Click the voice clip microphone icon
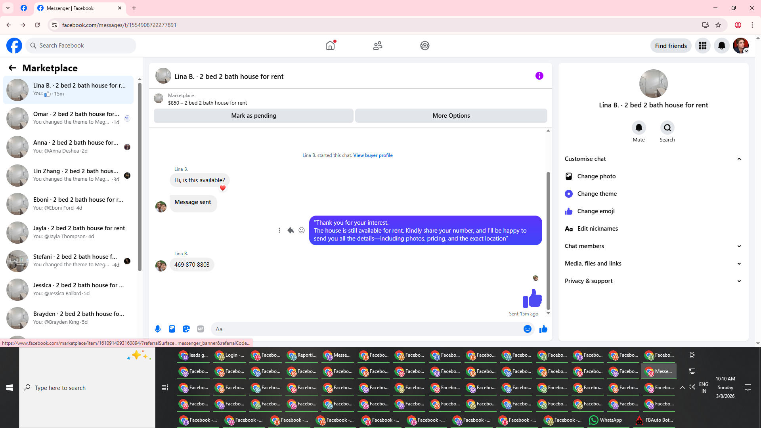 pos(158,329)
